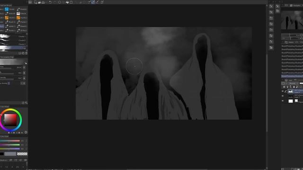This screenshot has width=303, height=170.
Task: Pick a color in the color wheel square
Action: (x=10, y=120)
